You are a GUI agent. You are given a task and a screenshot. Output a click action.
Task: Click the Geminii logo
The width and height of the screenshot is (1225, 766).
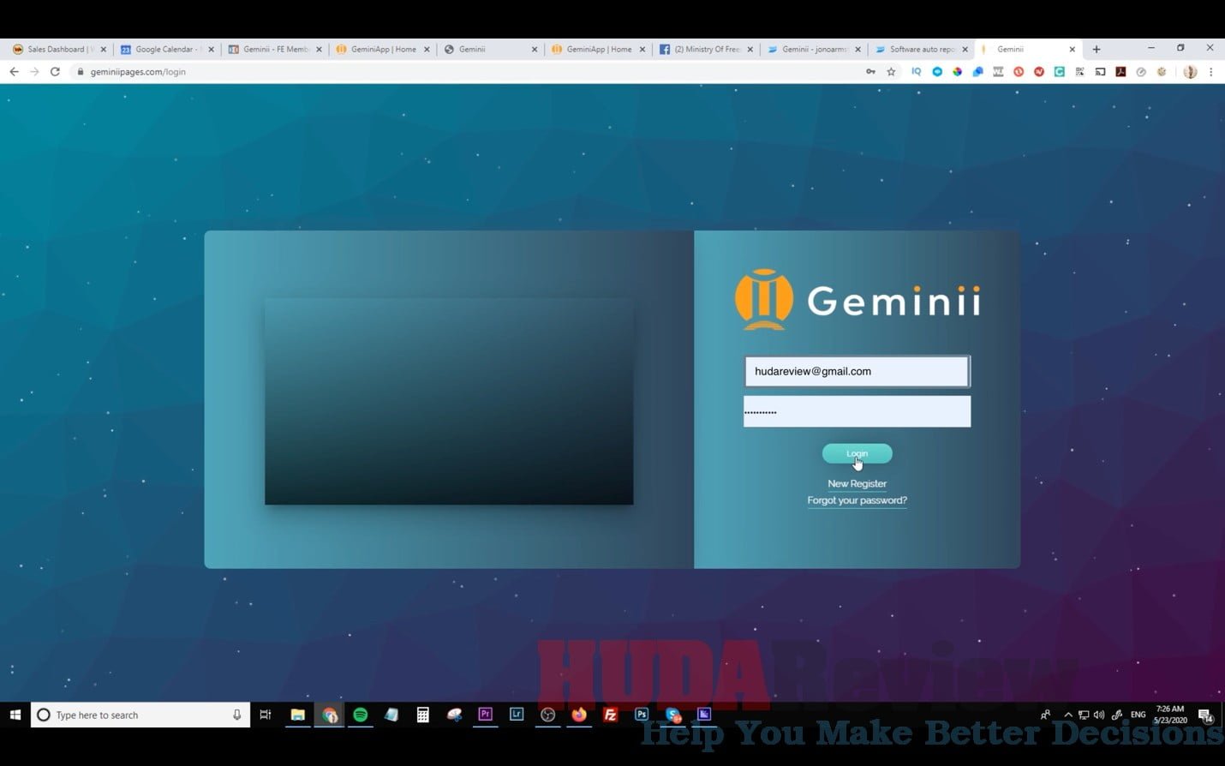(857, 300)
